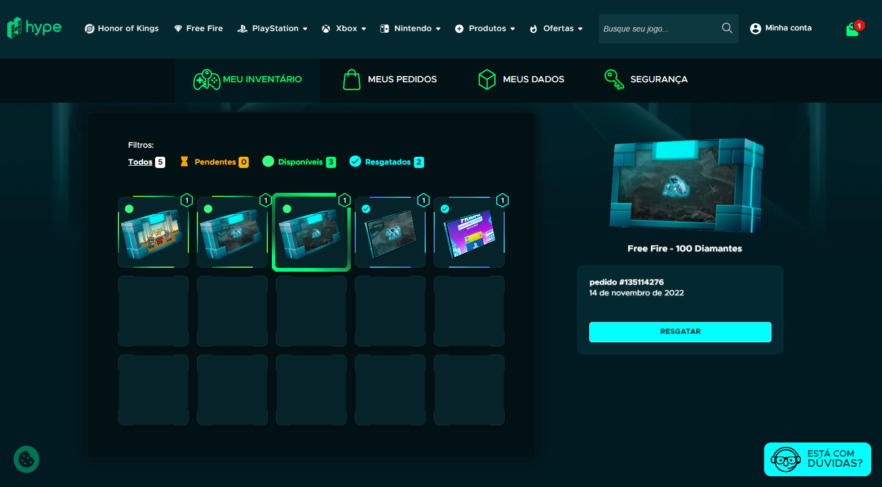Click the checkmark Resgatados icon
Viewport: 882px width, 487px height.
click(x=355, y=162)
